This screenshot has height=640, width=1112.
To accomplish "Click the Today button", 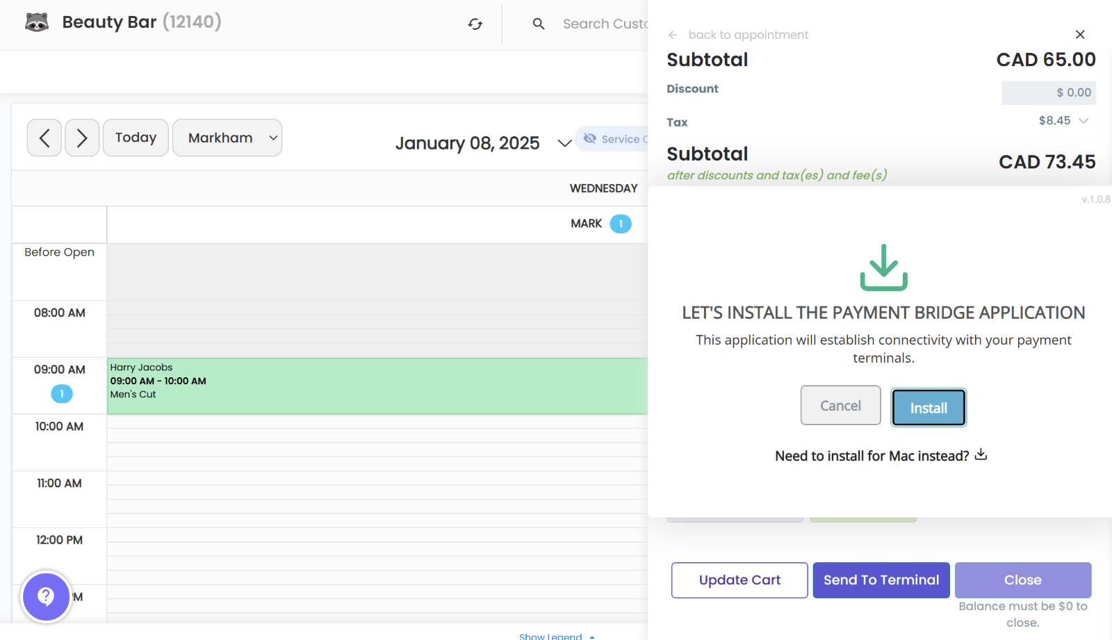I will click(136, 138).
